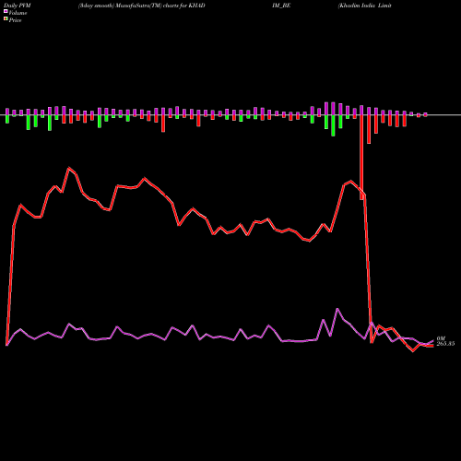Click the 'Daily PVM' title text

point(18,6)
